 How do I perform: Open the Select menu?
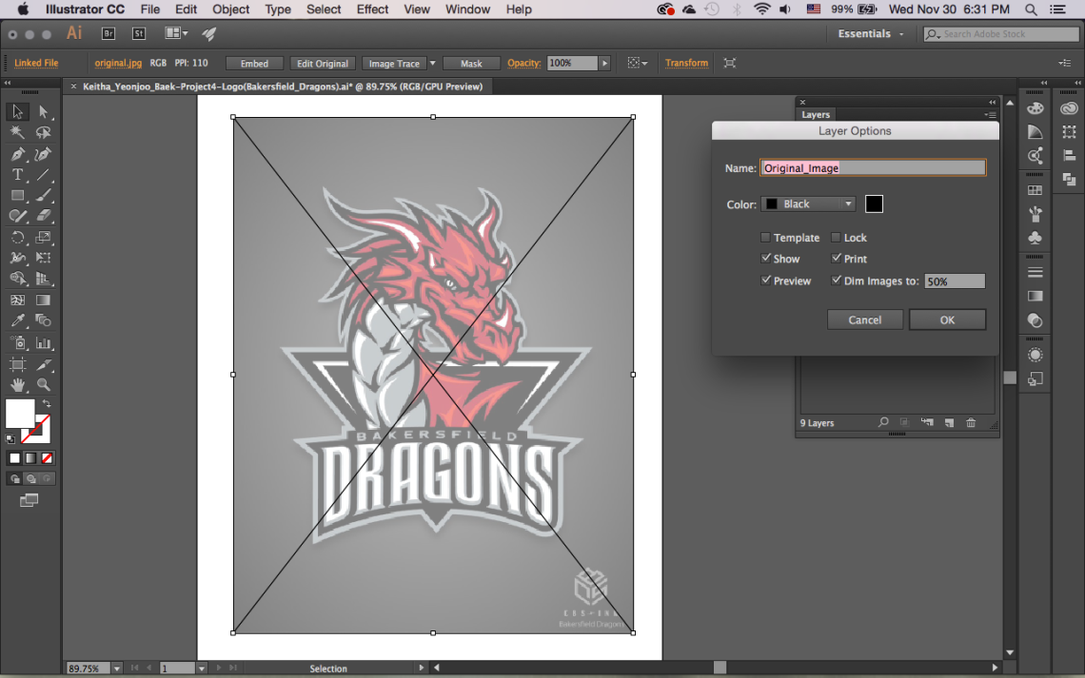(x=324, y=9)
